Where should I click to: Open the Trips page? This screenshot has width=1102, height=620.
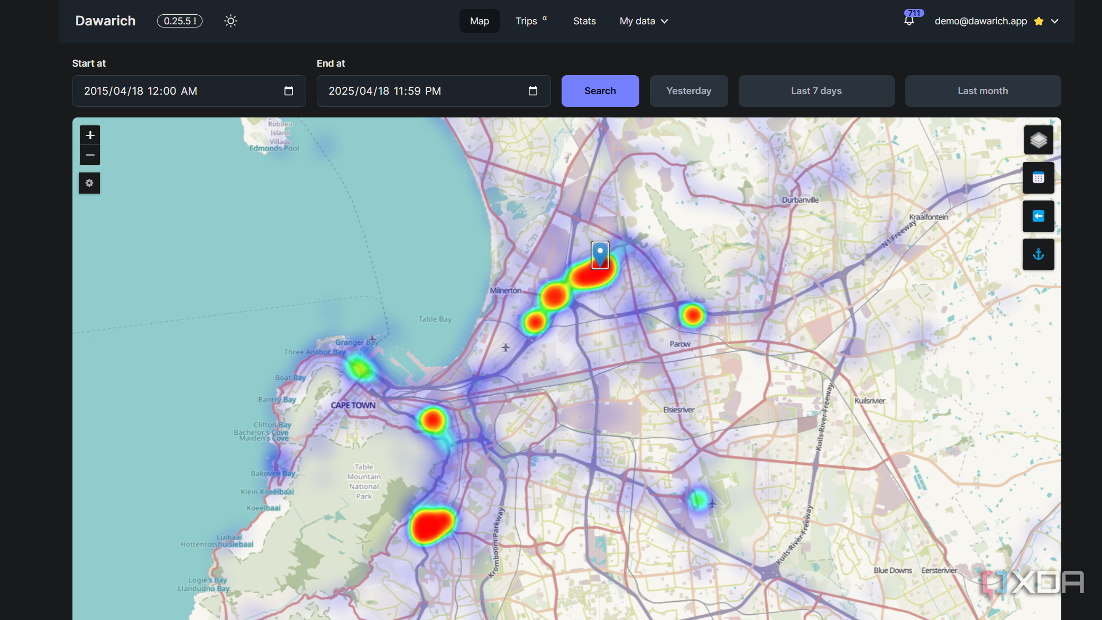531,21
